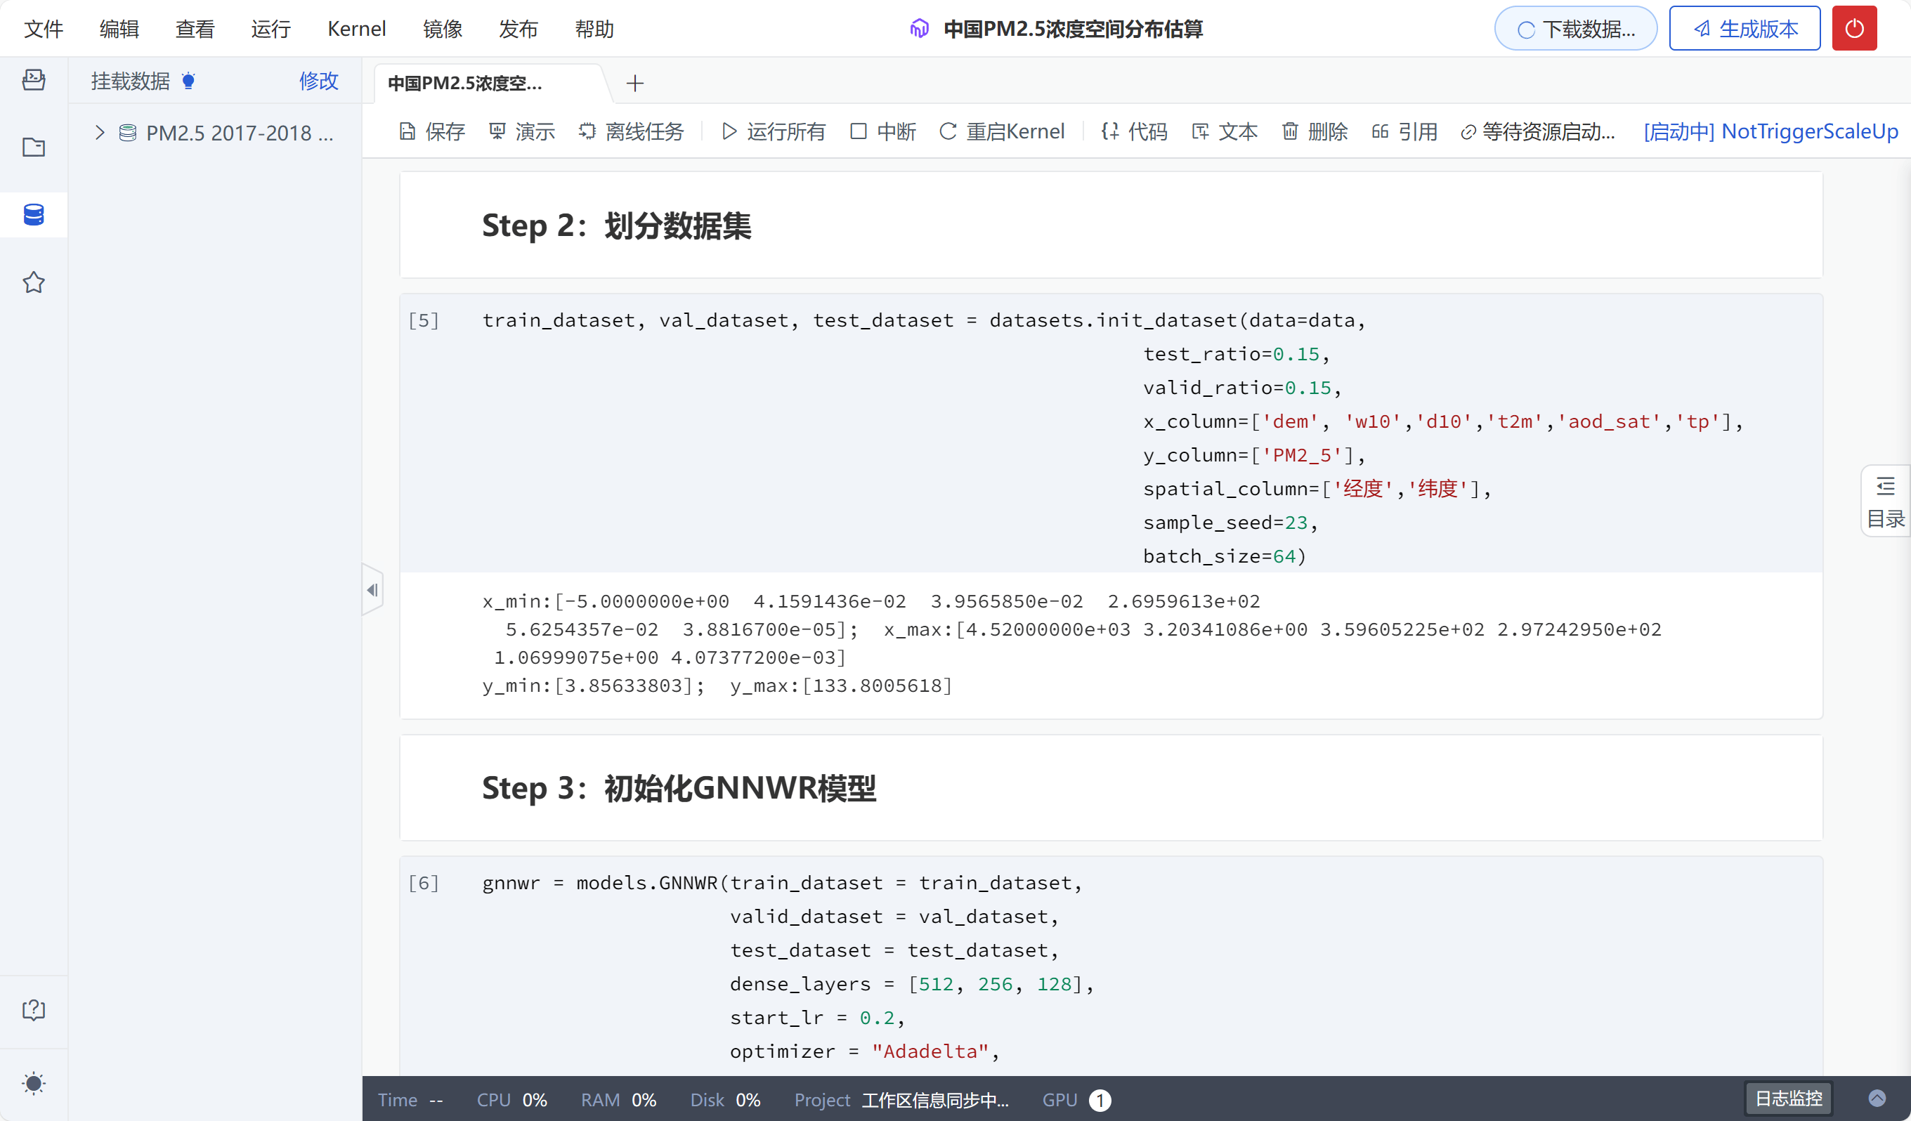Click the GPU count indicator
The height and width of the screenshot is (1121, 1911).
[x=1076, y=1100]
